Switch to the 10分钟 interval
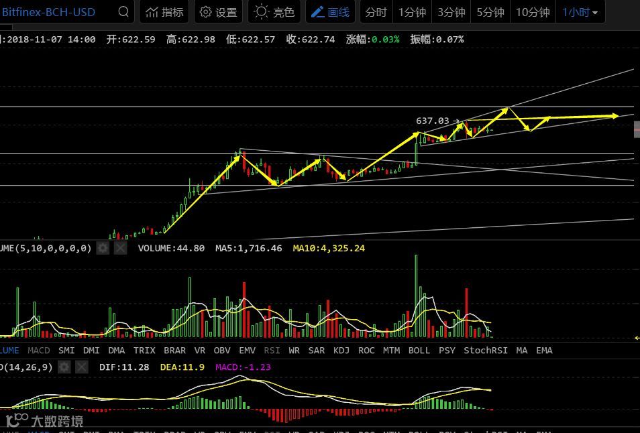Screen dimensions: 640x433 pyautogui.click(x=533, y=12)
